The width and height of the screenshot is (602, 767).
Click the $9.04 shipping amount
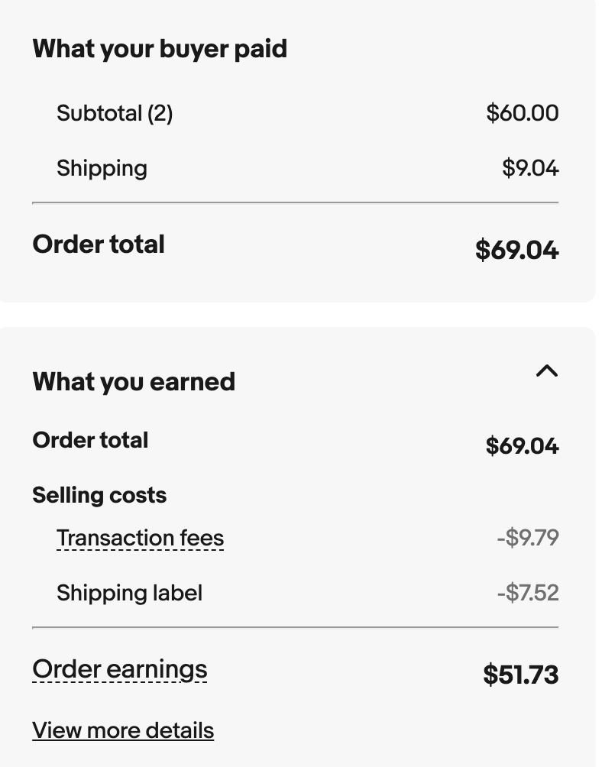coord(530,168)
